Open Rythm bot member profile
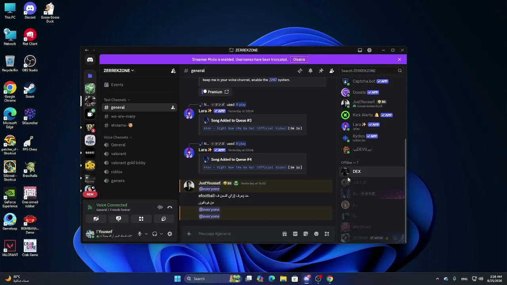Viewport: 507px width, 285px height. click(372, 138)
